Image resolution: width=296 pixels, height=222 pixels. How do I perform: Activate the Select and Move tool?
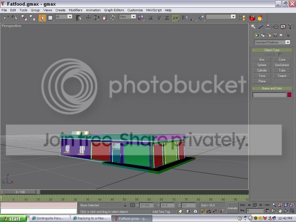pyautogui.click(x=88, y=18)
